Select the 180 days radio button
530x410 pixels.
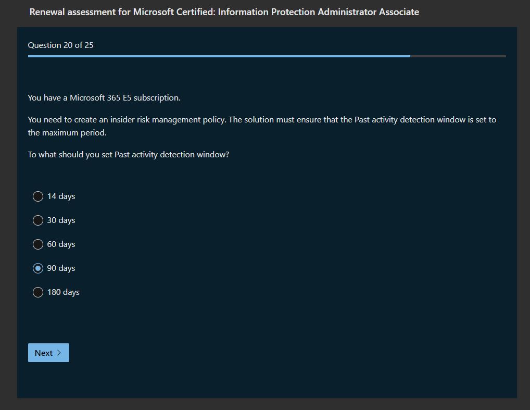pos(38,292)
